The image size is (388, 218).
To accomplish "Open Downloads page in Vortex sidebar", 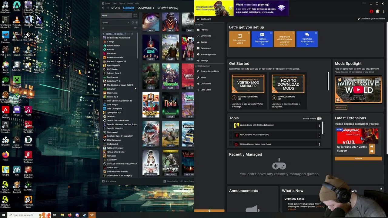I will coord(209,36).
